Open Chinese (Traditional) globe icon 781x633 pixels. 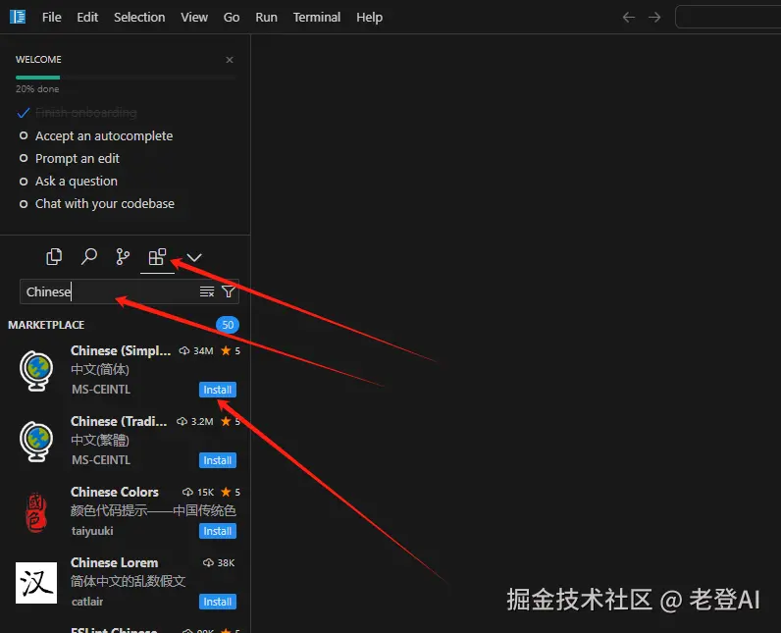coord(36,442)
